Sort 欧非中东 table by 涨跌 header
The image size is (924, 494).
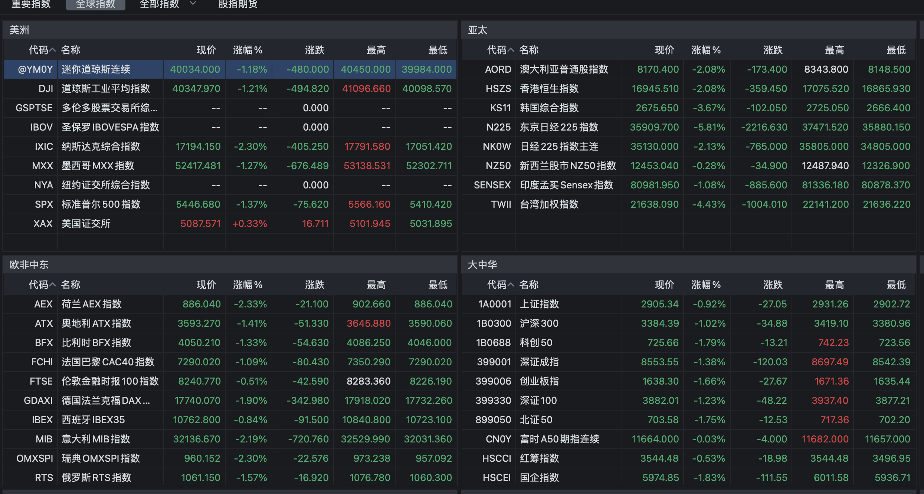click(315, 285)
